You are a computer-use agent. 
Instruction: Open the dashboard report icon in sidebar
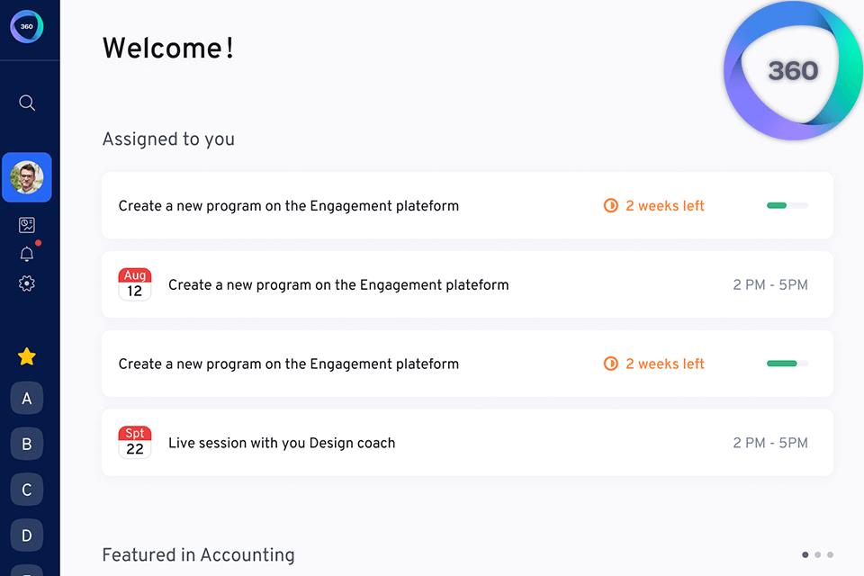(x=27, y=225)
